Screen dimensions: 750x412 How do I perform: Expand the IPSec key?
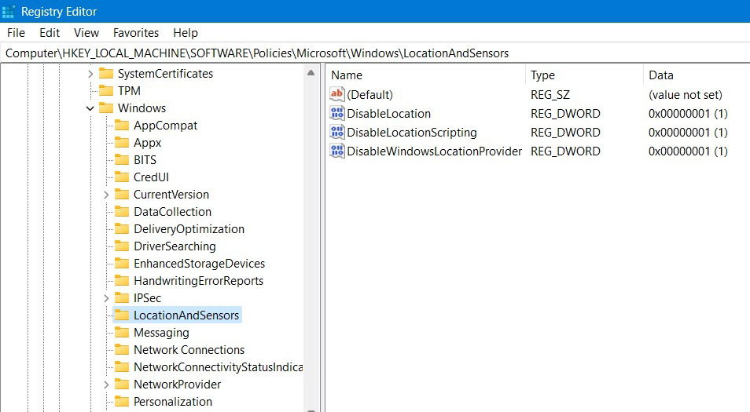(x=106, y=298)
